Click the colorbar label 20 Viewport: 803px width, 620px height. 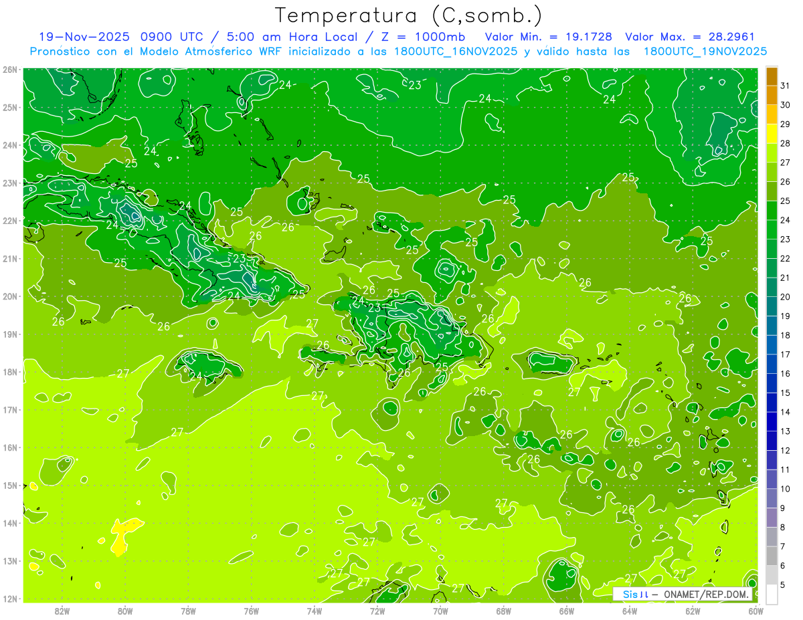[x=785, y=296]
